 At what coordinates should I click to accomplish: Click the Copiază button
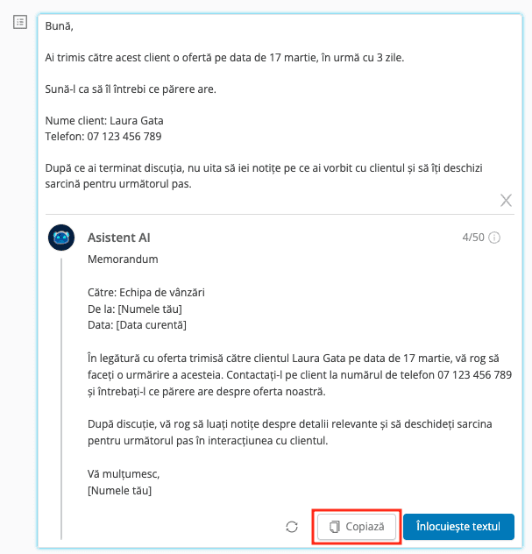357,527
